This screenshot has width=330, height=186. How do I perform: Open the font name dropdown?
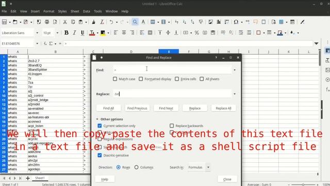[x=37, y=33]
